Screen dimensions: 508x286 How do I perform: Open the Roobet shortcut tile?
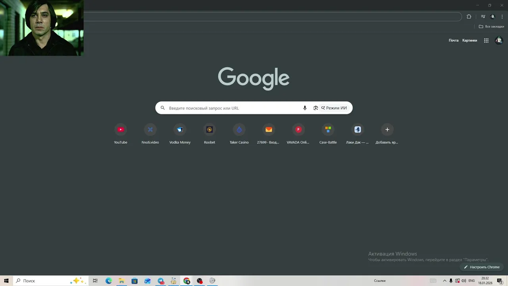click(x=210, y=134)
